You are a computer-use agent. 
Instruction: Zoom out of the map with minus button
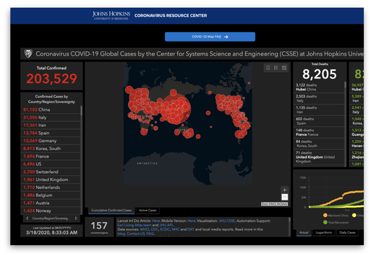coord(284,197)
